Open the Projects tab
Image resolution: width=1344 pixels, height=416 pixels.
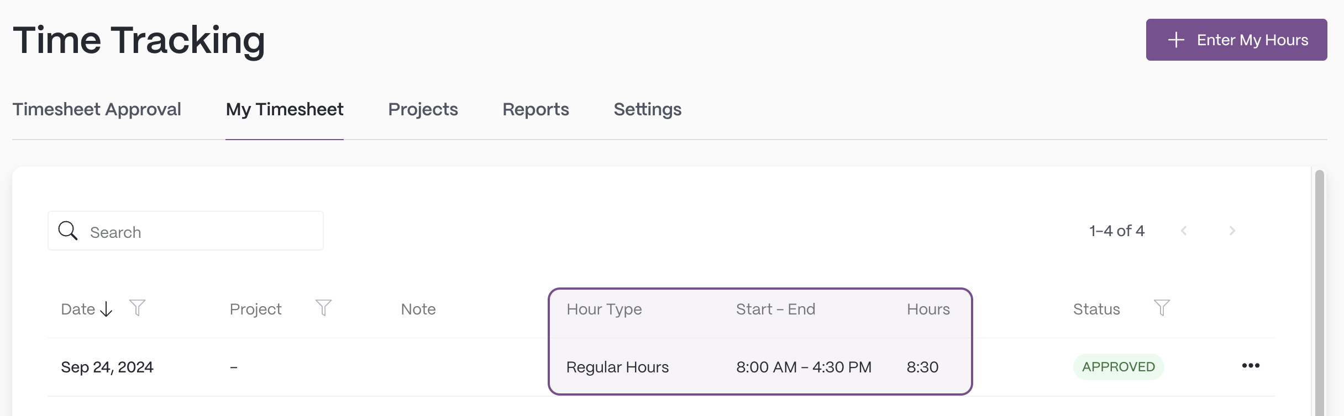click(423, 109)
